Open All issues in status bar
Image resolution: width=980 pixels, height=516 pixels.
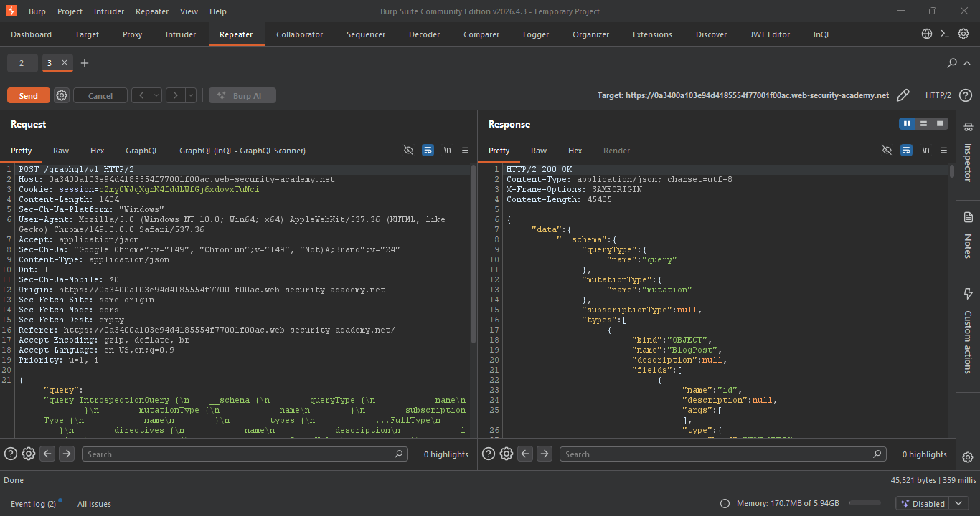(x=94, y=504)
